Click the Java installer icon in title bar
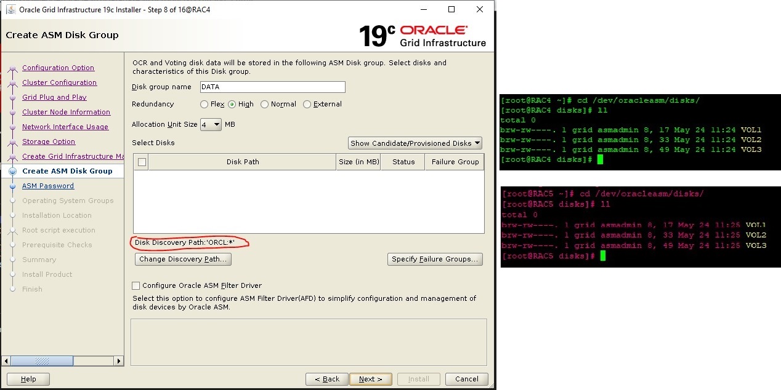 click(x=11, y=10)
